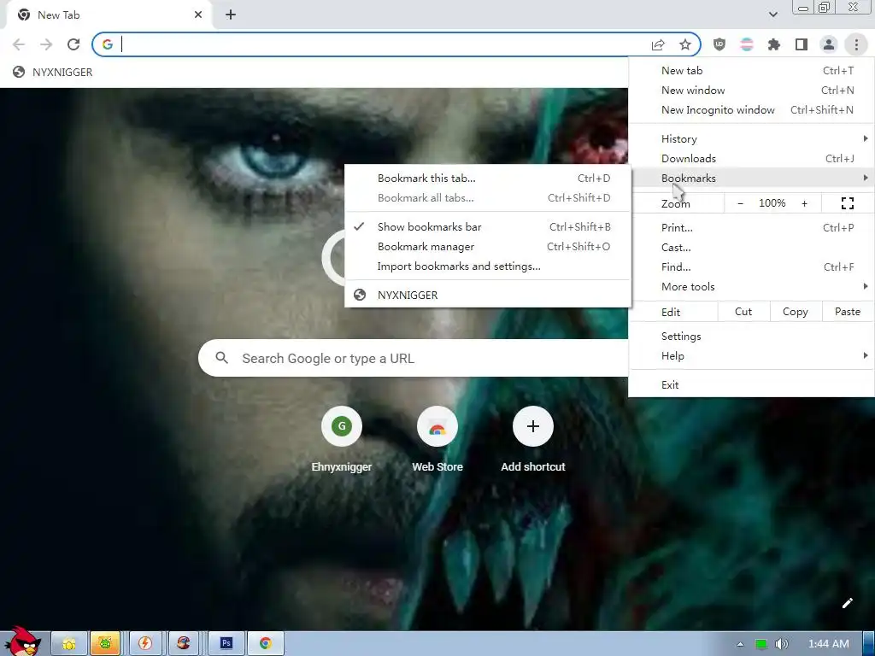Open the browser side panel
The height and width of the screenshot is (656, 875).
point(802,44)
